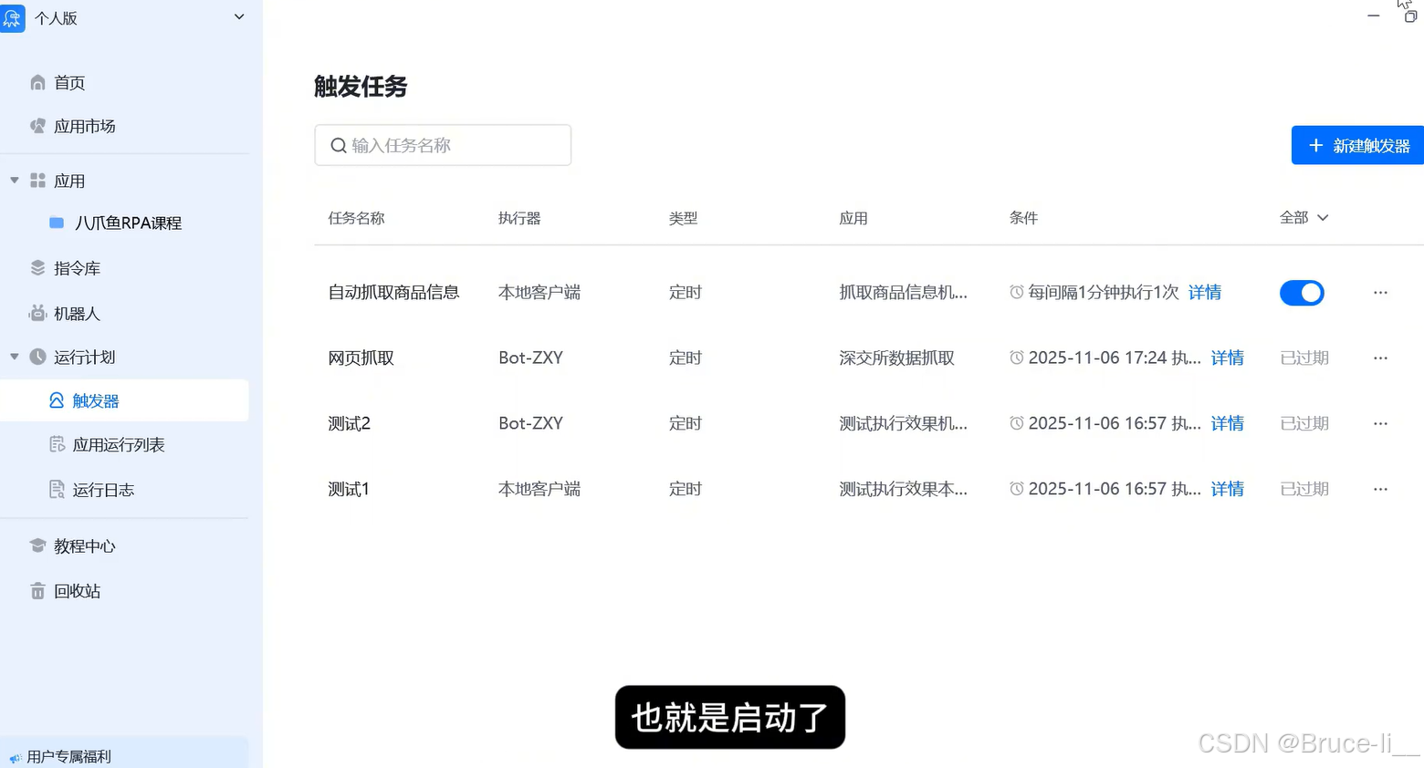Open more options for 测试1 row
The width and height of the screenshot is (1424, 768).
click(x=1380, y=490)
